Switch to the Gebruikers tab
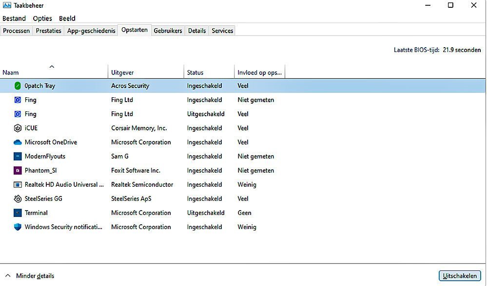 pyautogui.click(x=168, y=31)
